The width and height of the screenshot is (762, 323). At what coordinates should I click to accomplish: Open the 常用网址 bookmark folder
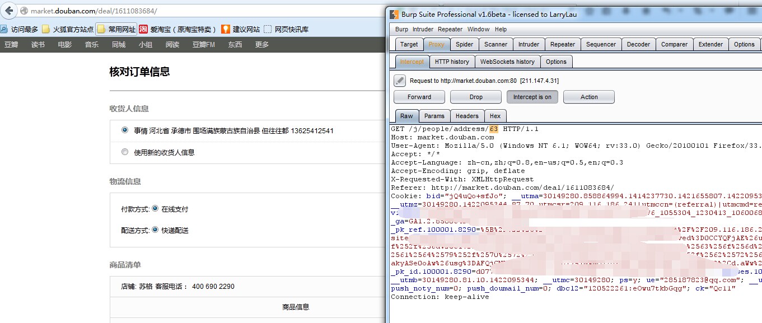coord(116,29)
